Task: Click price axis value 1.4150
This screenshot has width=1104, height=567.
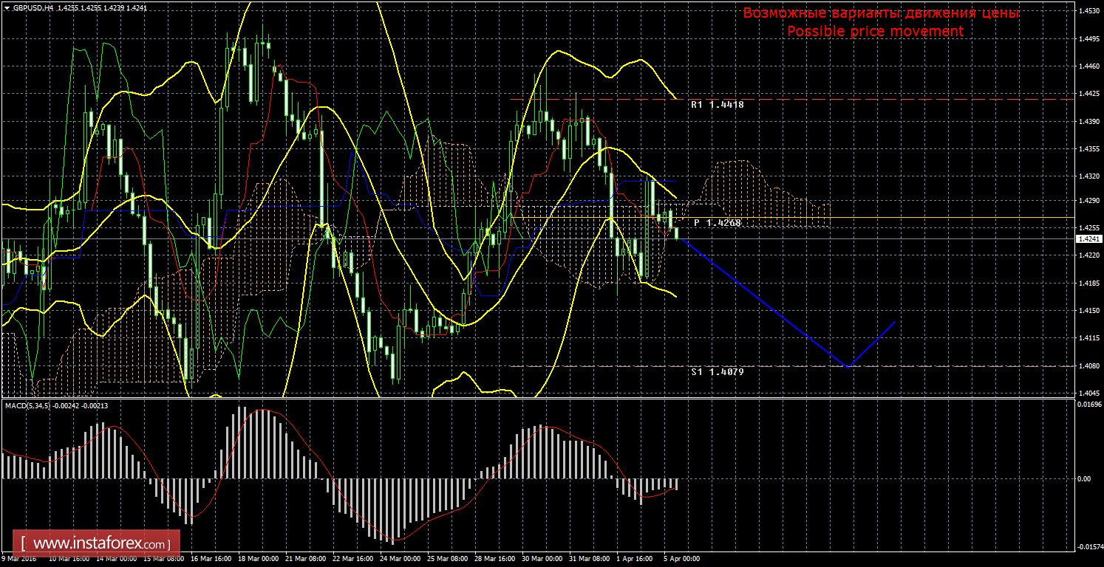Action: (1088, 311)
